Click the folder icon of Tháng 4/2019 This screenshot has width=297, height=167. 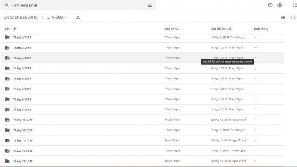point(7,58)
